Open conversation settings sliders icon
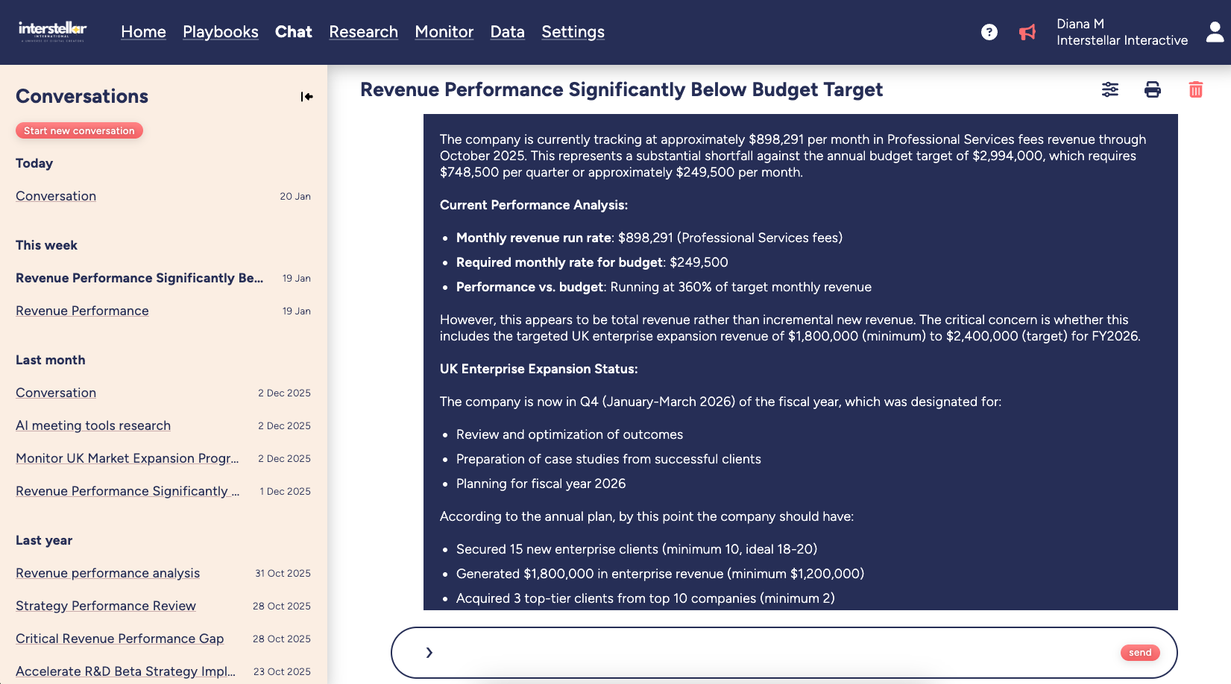The image size is (1231, 684). (x=1110, y=90)
